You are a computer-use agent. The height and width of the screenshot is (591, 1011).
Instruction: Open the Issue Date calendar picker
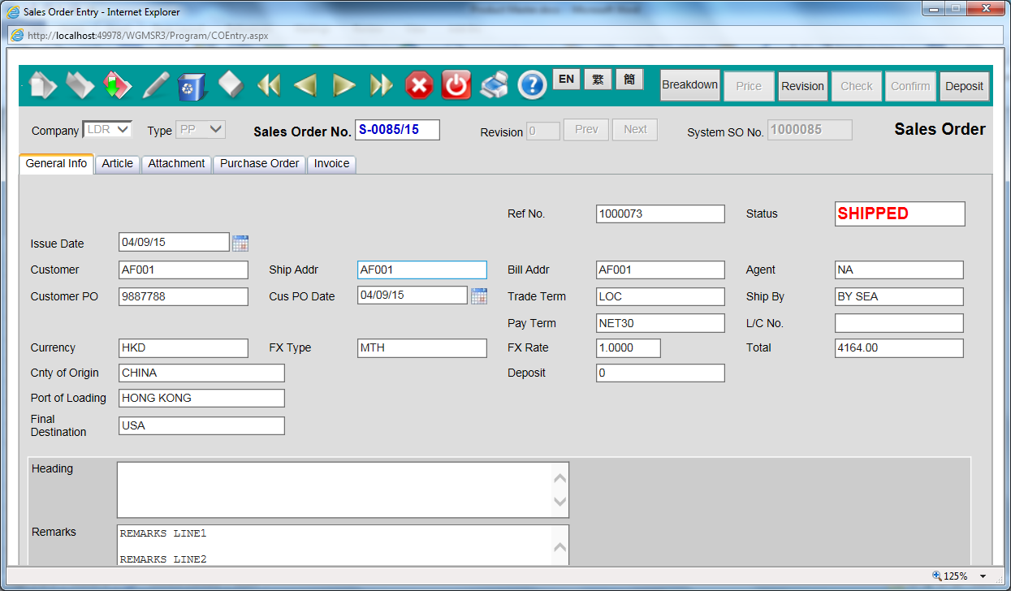pyautogui.click(x=240, y=242)
